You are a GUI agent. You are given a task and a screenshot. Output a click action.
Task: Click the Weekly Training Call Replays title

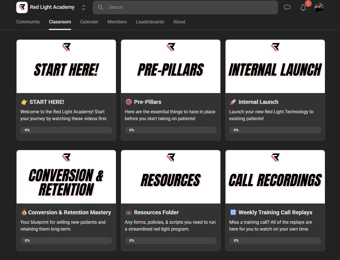[275, 212]
